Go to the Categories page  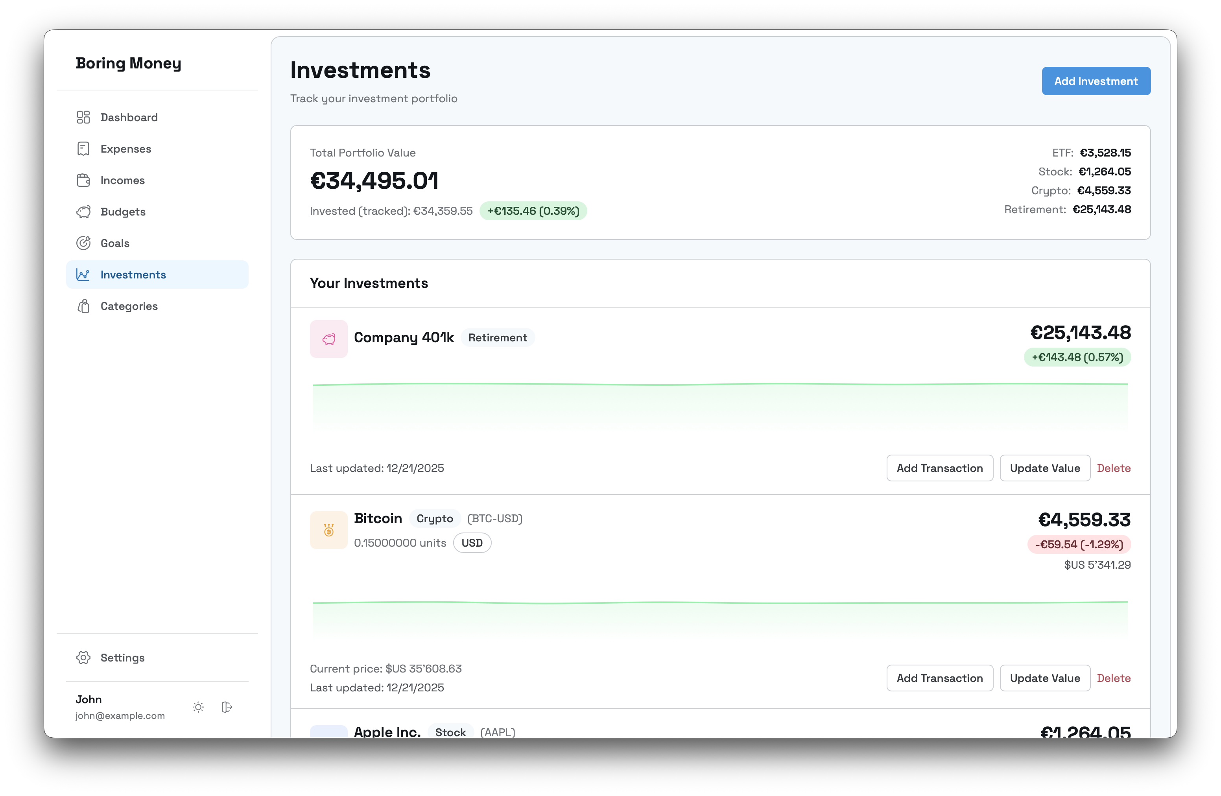click(x=129, y=306)
